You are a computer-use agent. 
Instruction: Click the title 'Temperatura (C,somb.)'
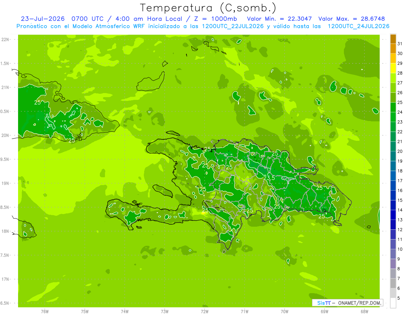[x=208, y=8]
